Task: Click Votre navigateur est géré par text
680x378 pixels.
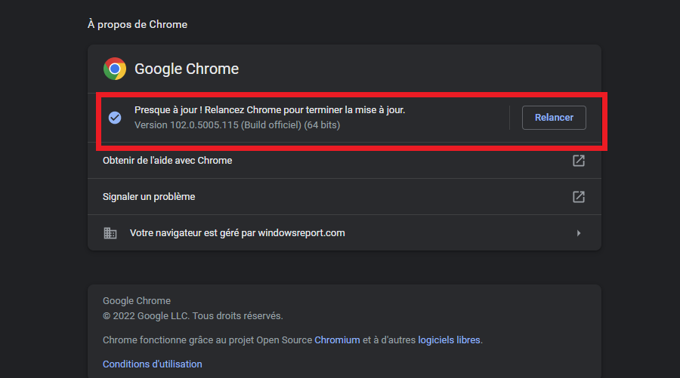Action: tap(193, 233)
